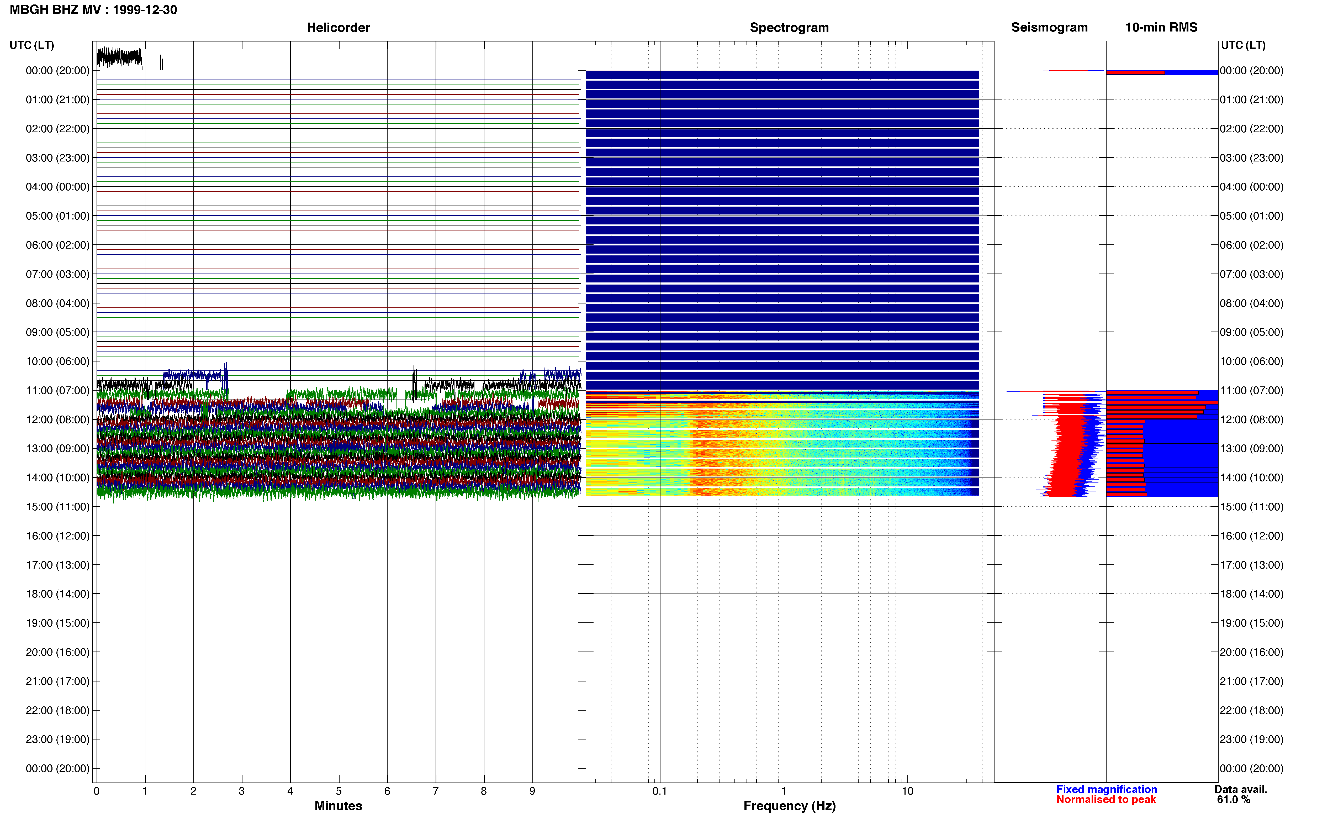The width and height of the screenshot is (1317, 824).
Task: Click the 0.1 frequency axis tick label
Action: point(660,791)
